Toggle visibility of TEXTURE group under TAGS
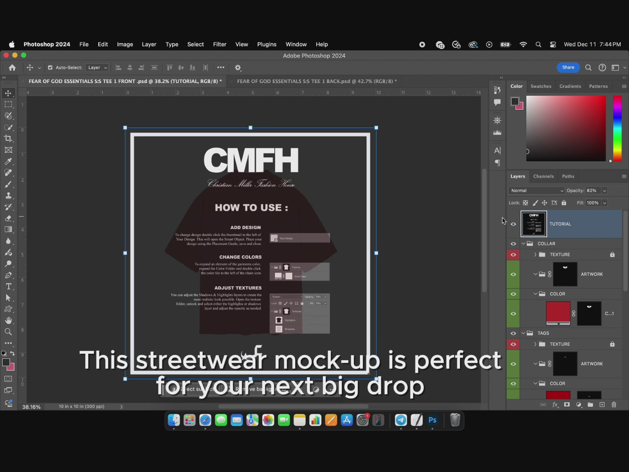The image size is (629, 472). (x=513, y=344)
